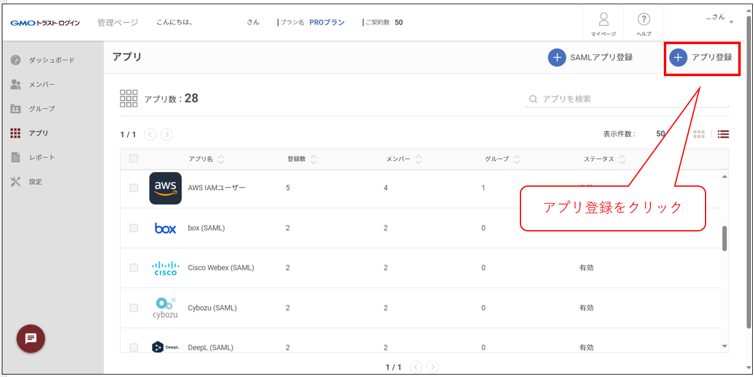
Task: Open マイページ user icon
Action: 603,19
